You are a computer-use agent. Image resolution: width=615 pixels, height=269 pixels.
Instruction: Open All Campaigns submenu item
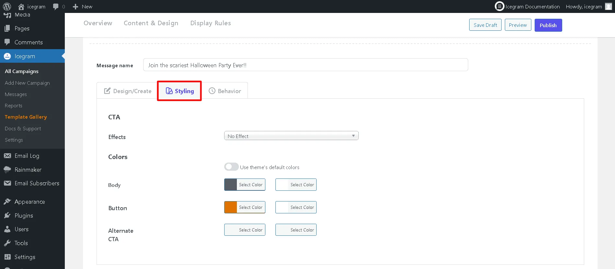[x=22, y=71]
